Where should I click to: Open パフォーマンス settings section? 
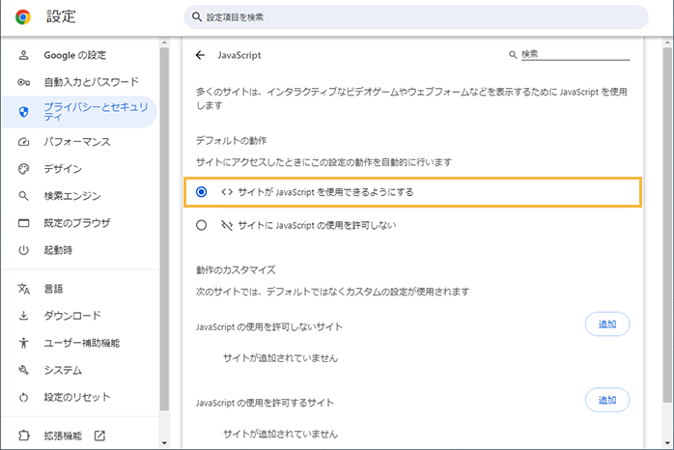80,142
